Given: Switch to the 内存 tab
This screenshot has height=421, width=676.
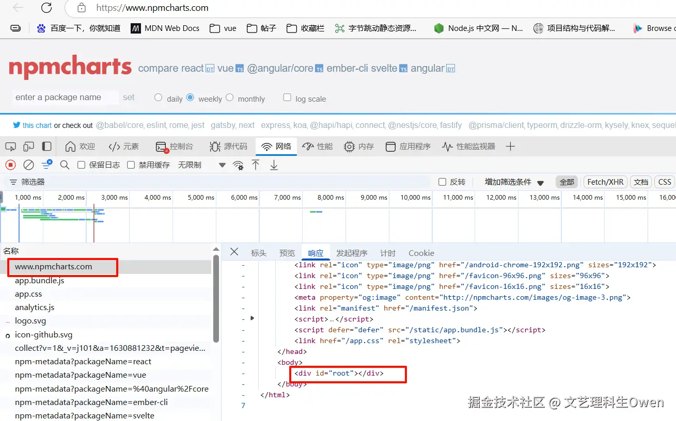Looking at the screenshot, I should [x=358, y=147].
